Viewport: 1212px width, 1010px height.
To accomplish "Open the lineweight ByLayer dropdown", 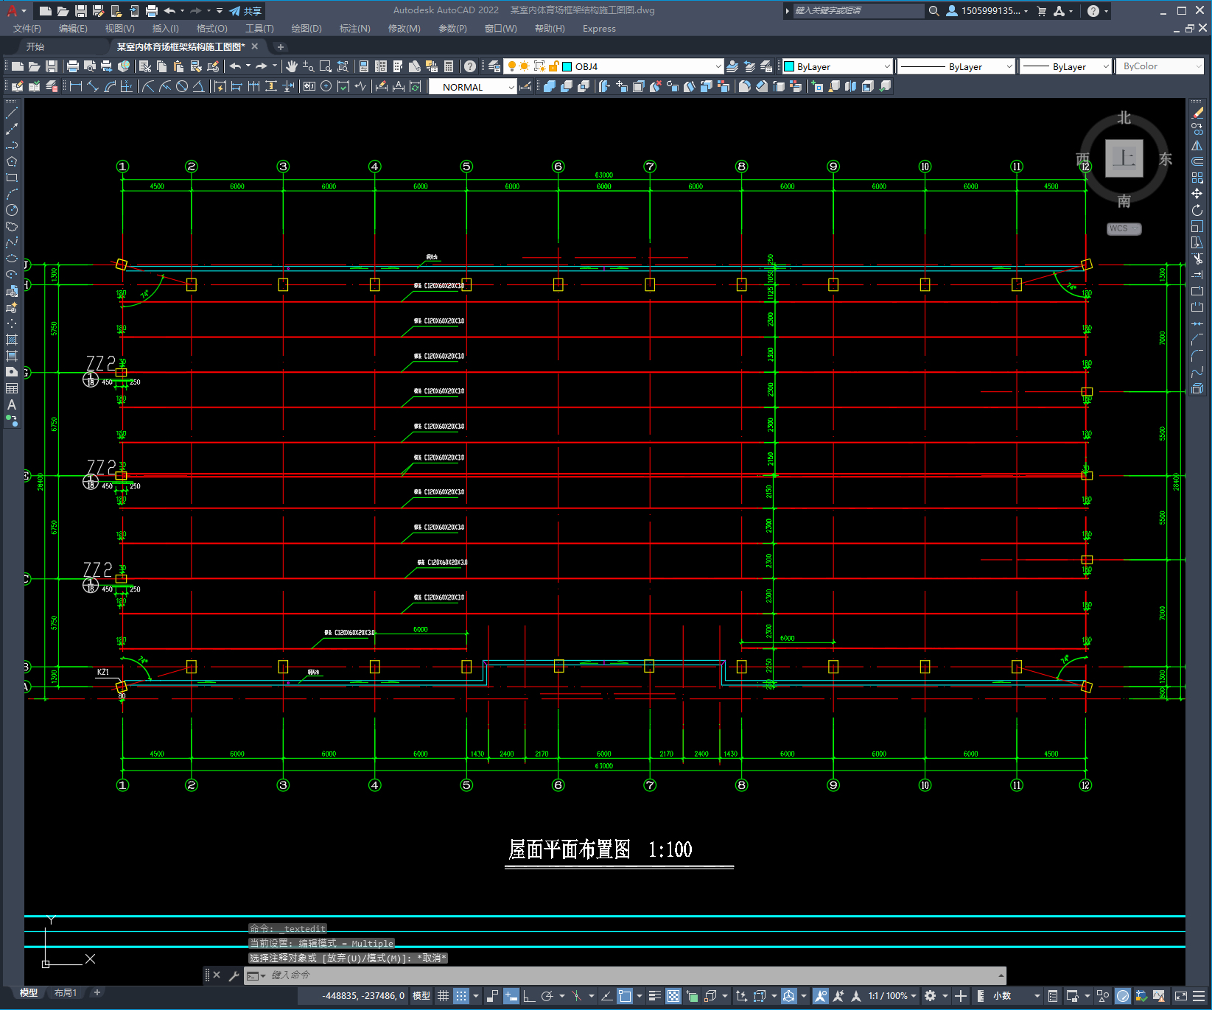I will (x=1106, y=66).
